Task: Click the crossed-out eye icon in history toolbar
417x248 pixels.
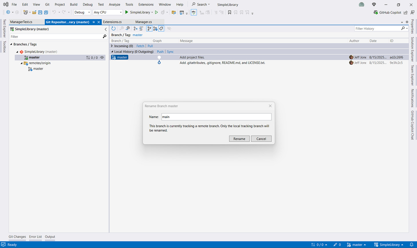Action: click(169, 28)
